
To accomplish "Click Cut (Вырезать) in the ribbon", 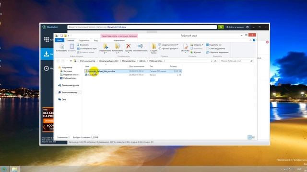I will (x=83, y=45).
